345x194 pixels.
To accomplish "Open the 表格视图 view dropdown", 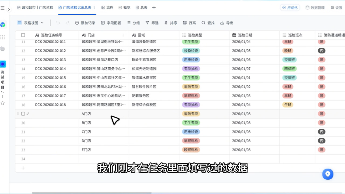I will click(30, 23).
